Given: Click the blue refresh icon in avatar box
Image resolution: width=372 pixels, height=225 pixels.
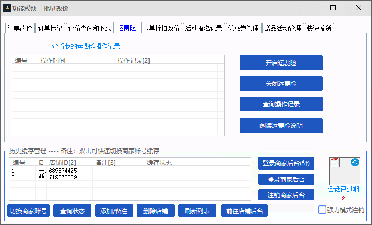Looking at the screenshot, I should pyautogui.click(x=355, y=162).
